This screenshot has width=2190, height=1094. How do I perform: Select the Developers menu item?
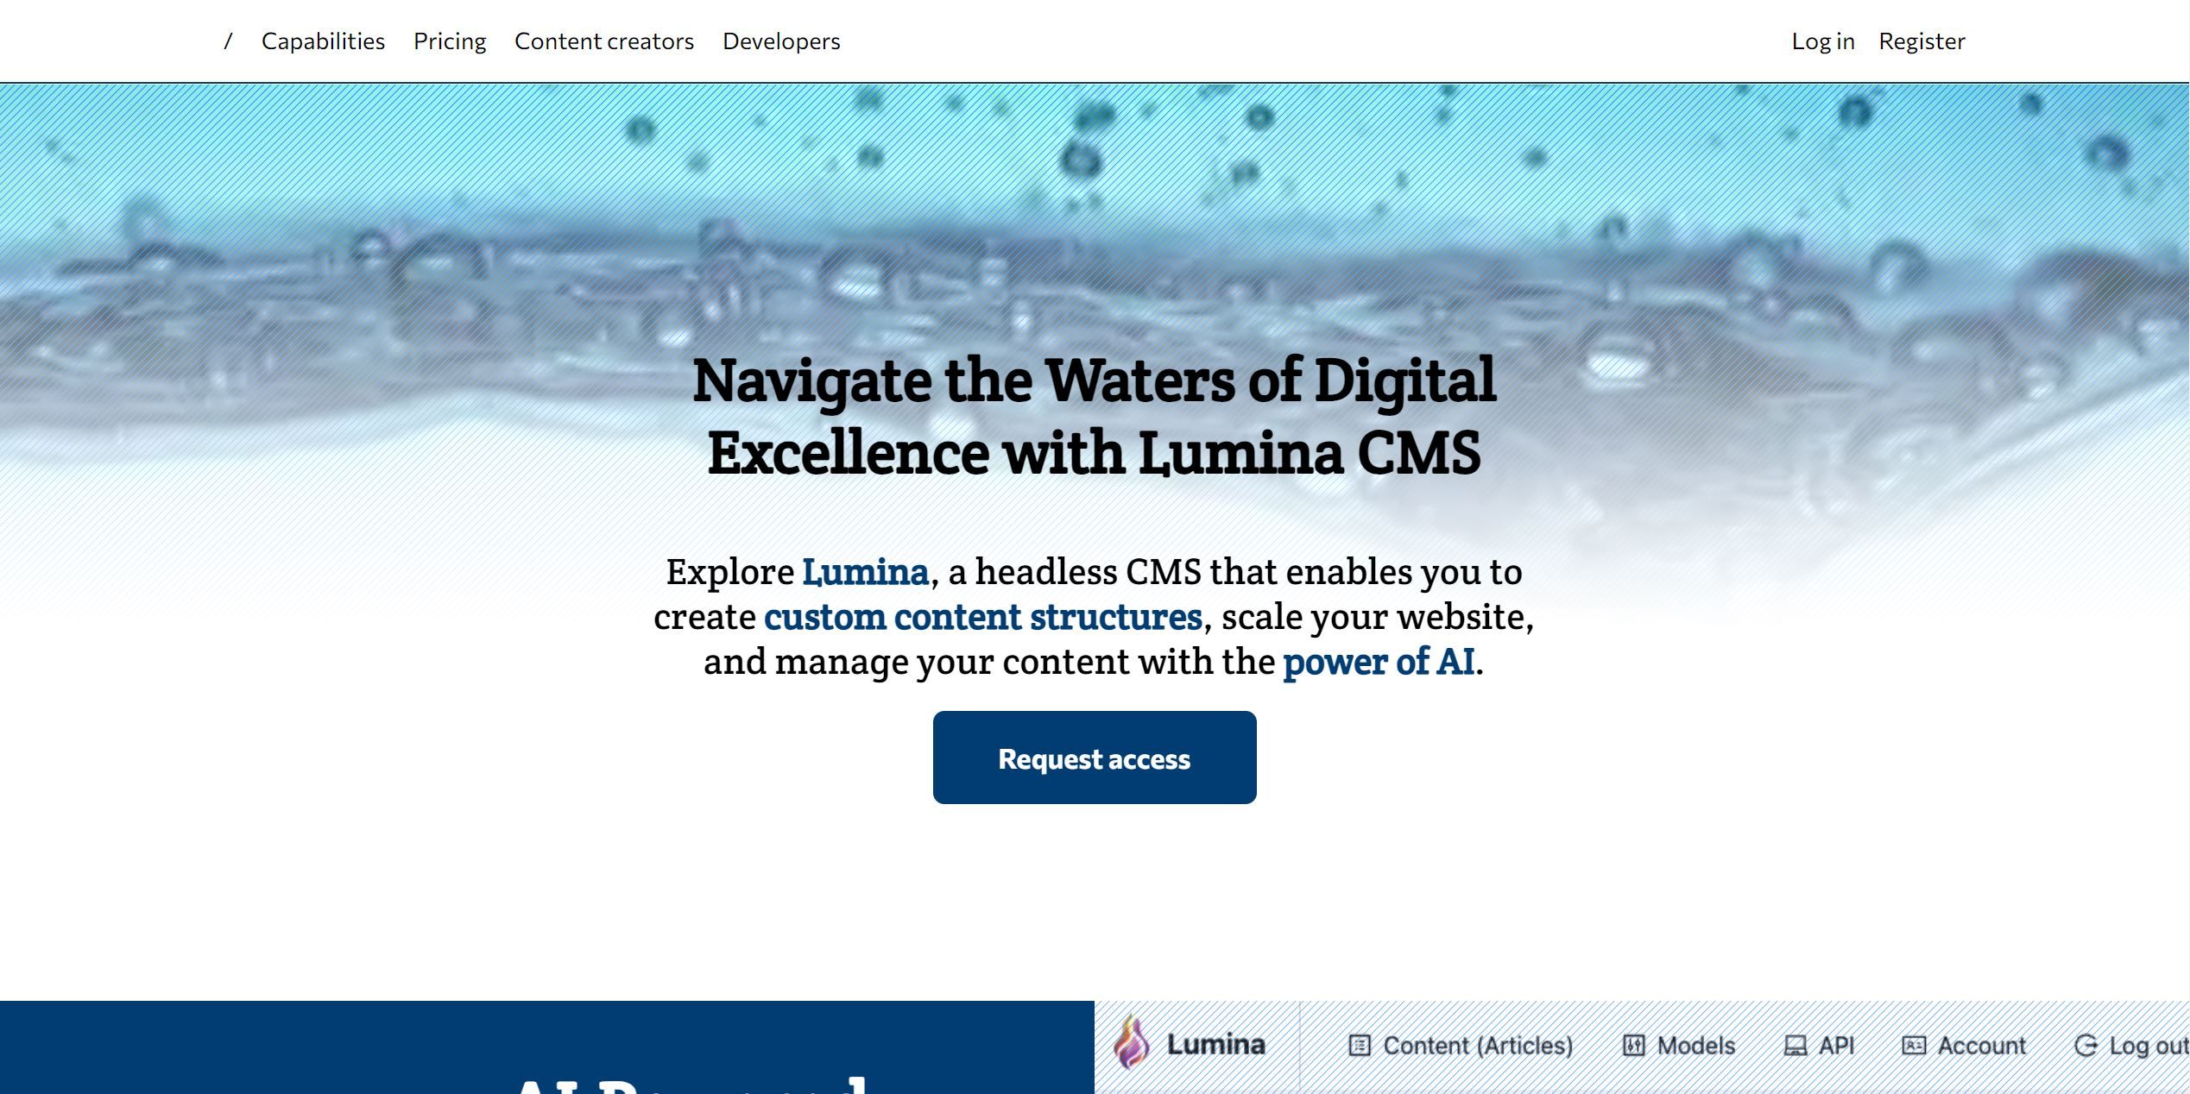click(x=780, y=41)
